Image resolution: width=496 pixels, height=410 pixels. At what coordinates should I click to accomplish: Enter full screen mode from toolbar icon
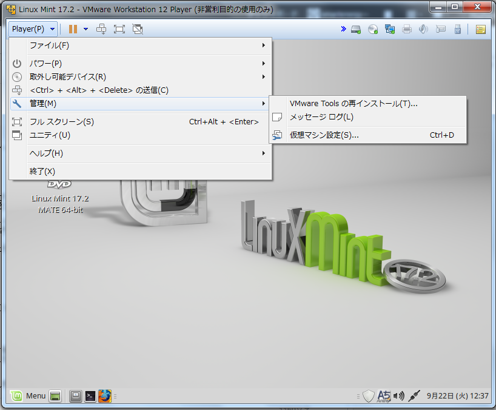coord(119,29)
